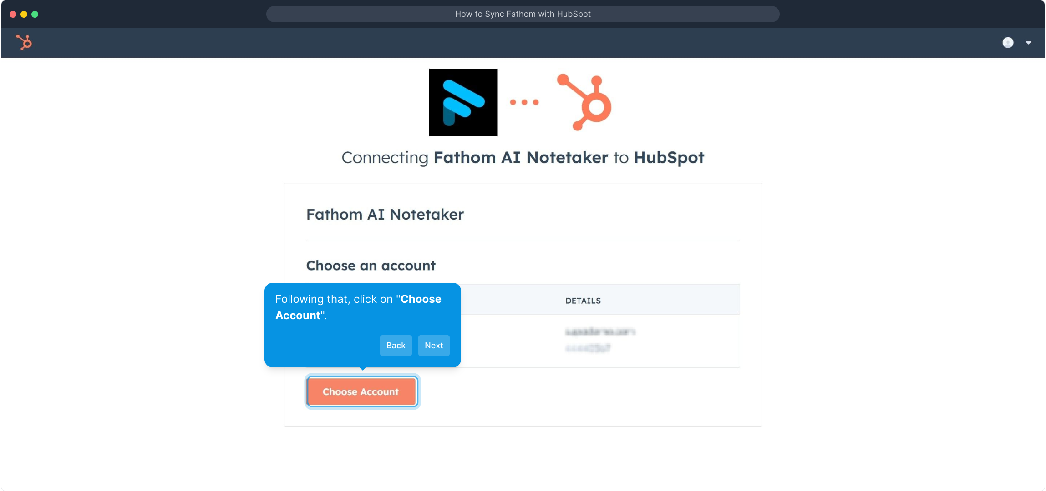The height and width of the screenshot is (491, 1046).
Task: Click the HubSpot sprocket logo in navbar
Action: click(x=24, y=42)
